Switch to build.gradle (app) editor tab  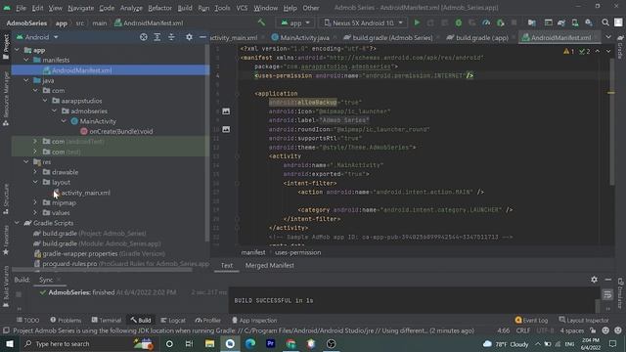click(x=482, y=37)
